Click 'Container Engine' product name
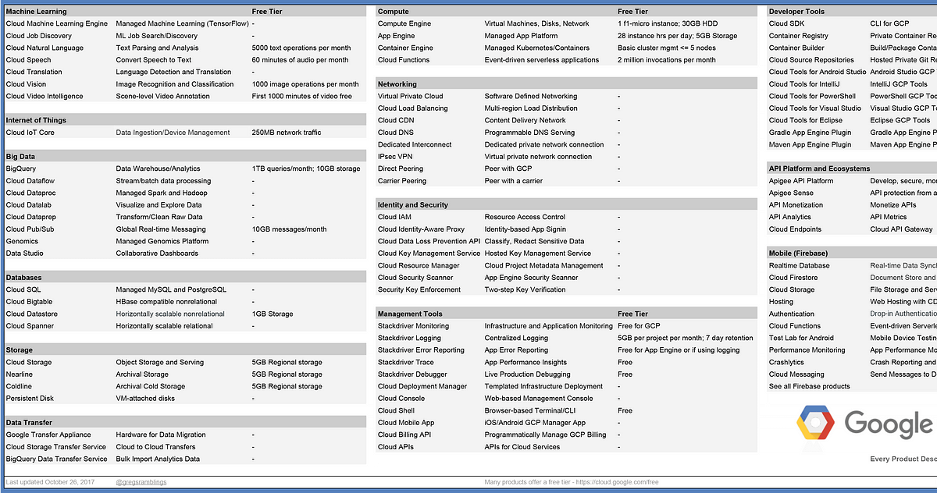This screenshot has height=493, width=937. [405, 48]
